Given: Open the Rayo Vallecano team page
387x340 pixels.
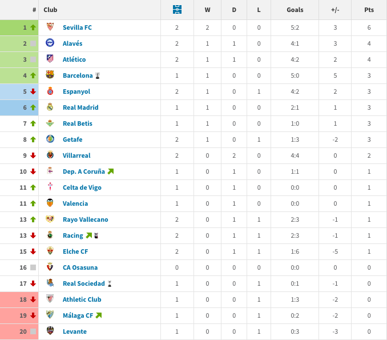Looking at the screenshot, I should (86, 219).
